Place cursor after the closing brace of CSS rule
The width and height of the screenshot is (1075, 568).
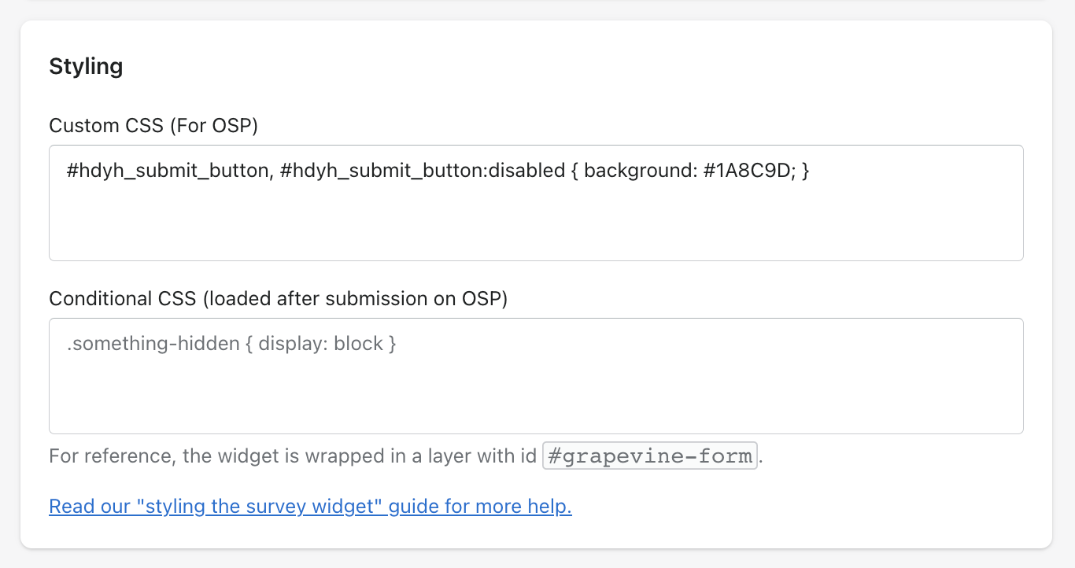point(811,171)
